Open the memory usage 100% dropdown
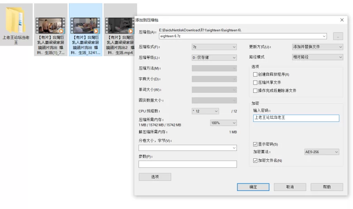The width and height of the screenshot is (353, 209). pos(223,123)
